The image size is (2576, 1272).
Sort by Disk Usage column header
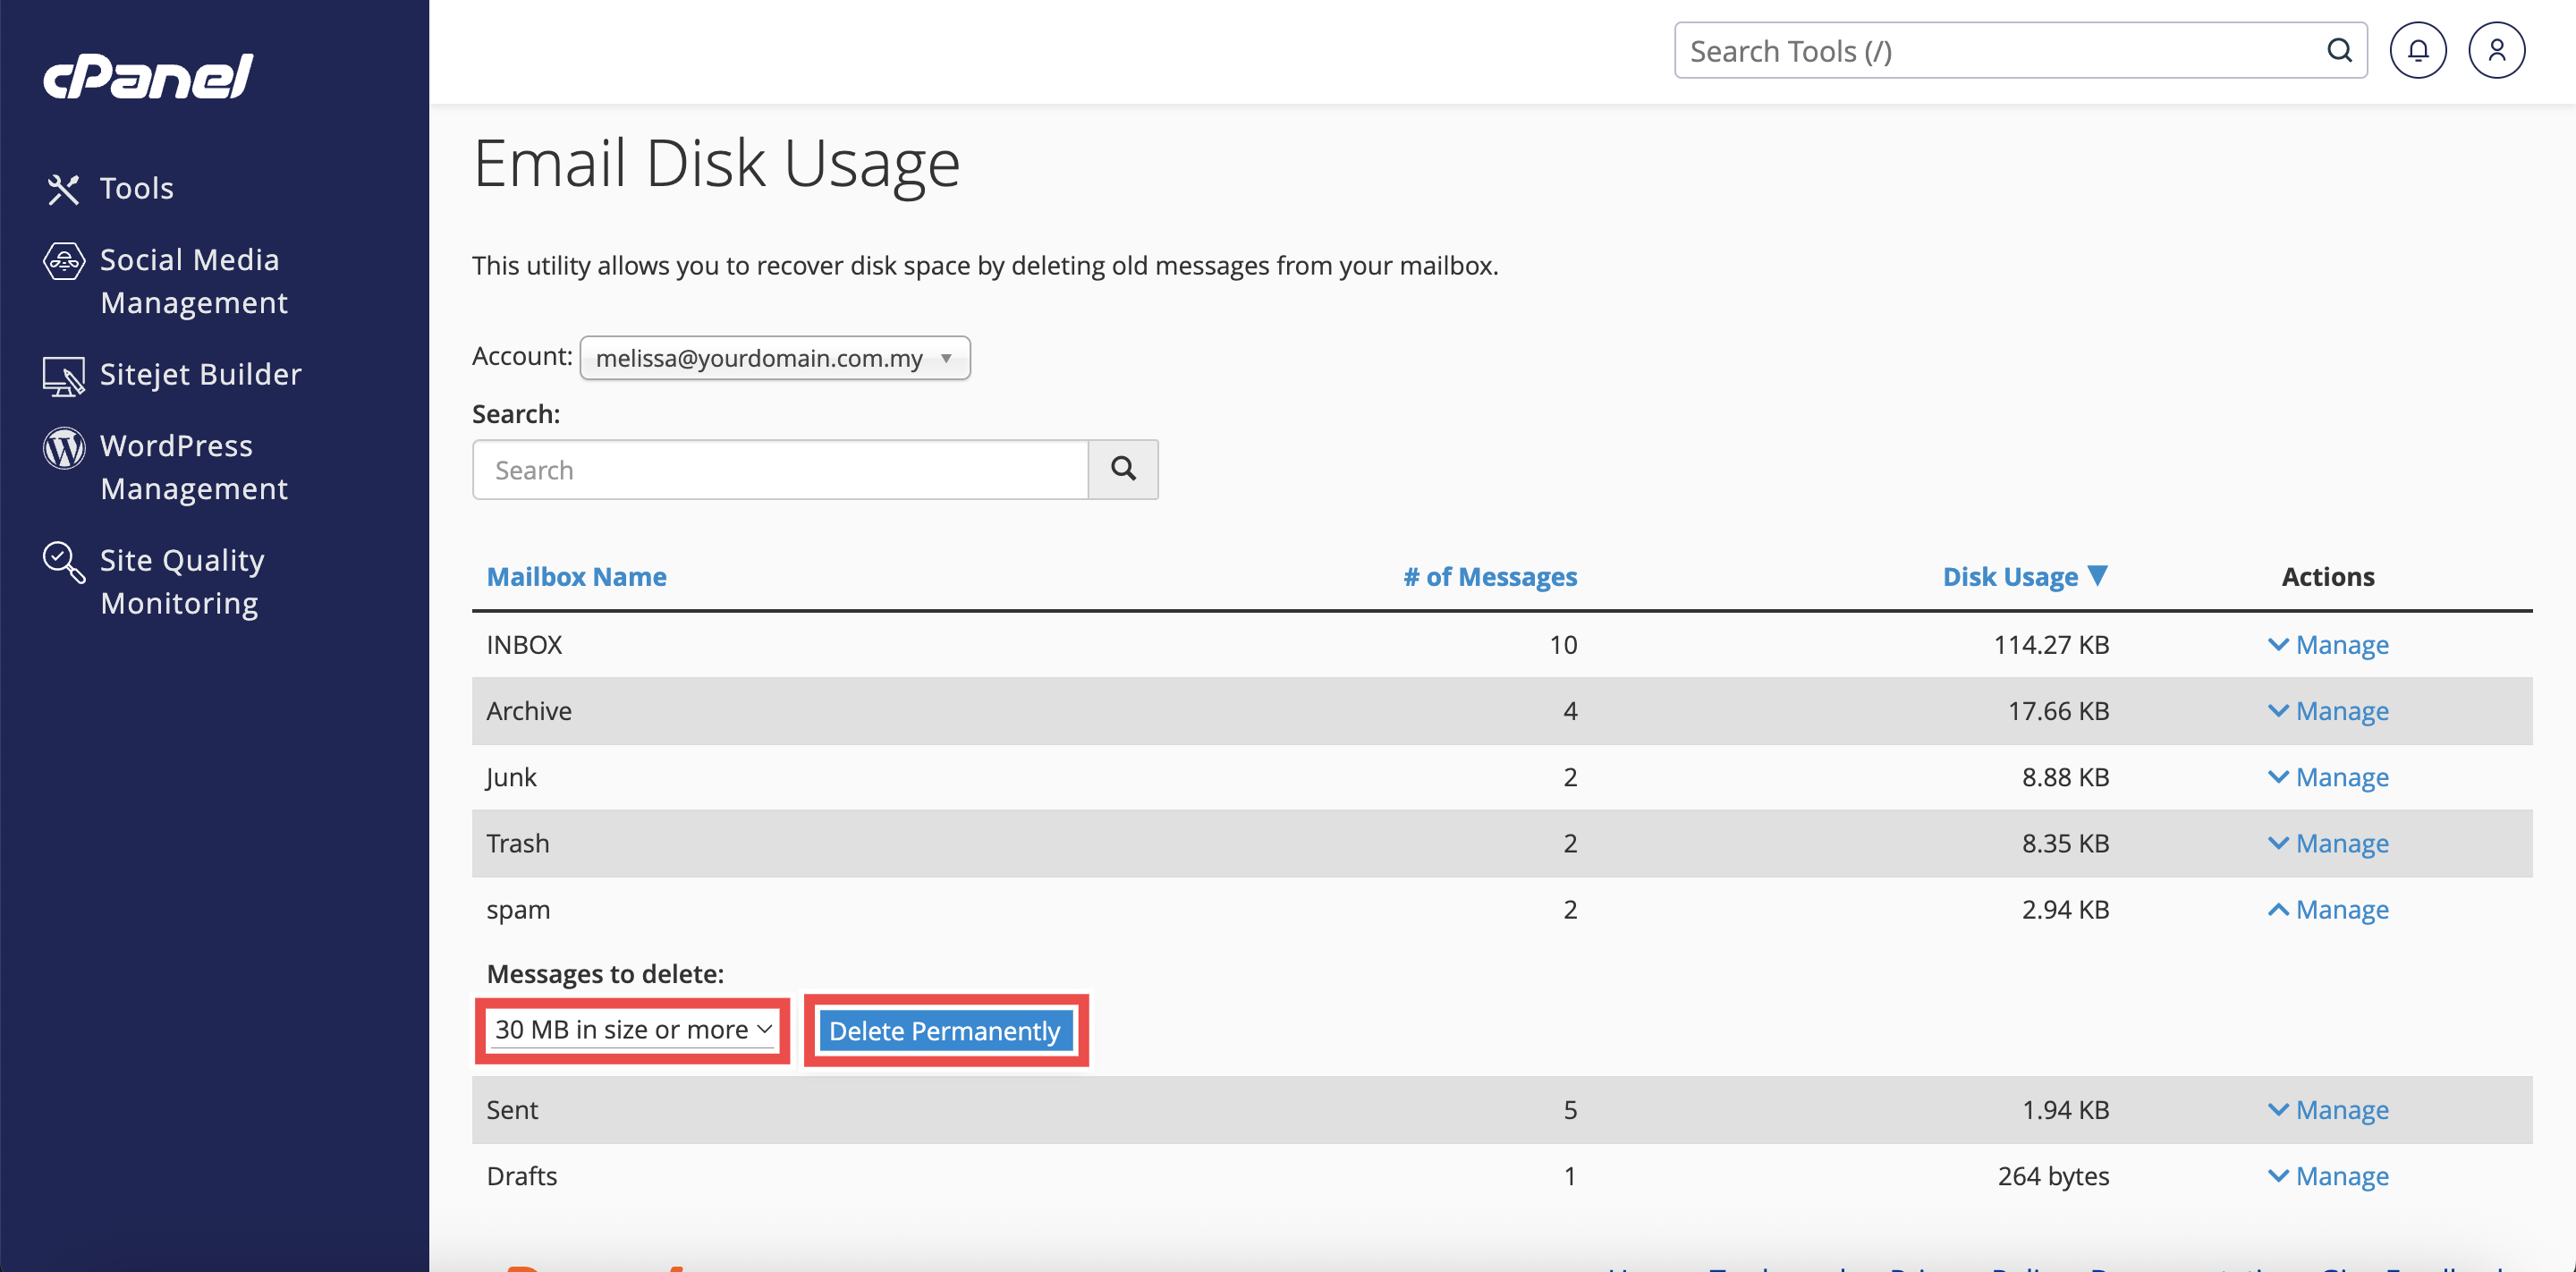point(2010,577)
